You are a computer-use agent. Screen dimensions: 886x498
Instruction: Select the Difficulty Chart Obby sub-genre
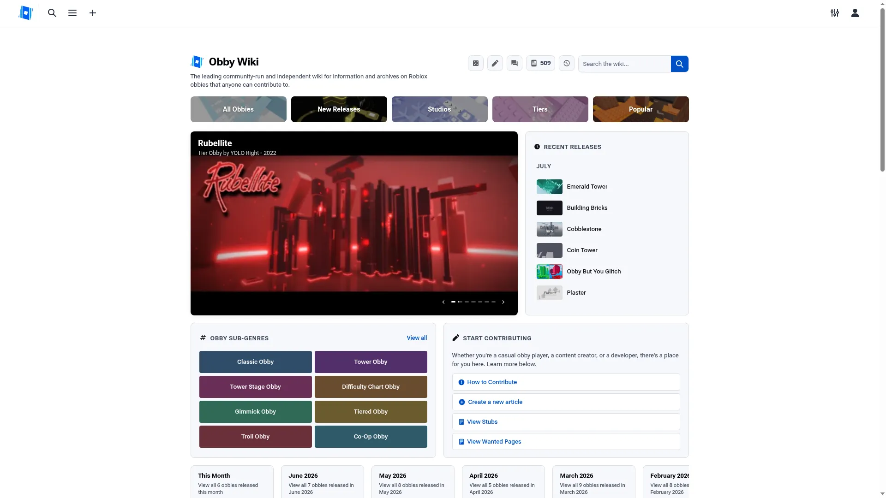point(371,387)
